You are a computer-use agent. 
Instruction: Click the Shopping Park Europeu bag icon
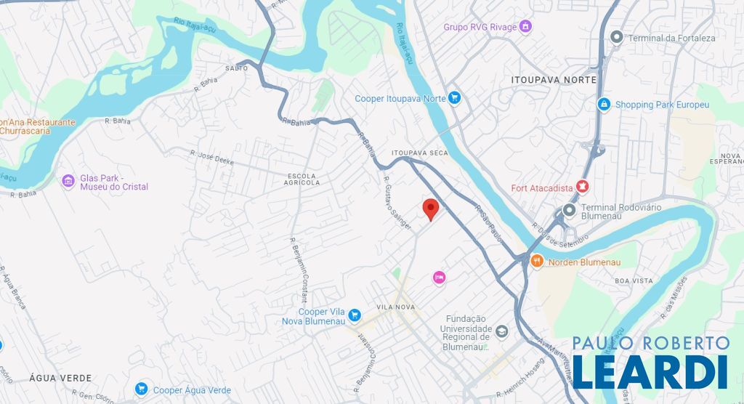click(604, 104)
